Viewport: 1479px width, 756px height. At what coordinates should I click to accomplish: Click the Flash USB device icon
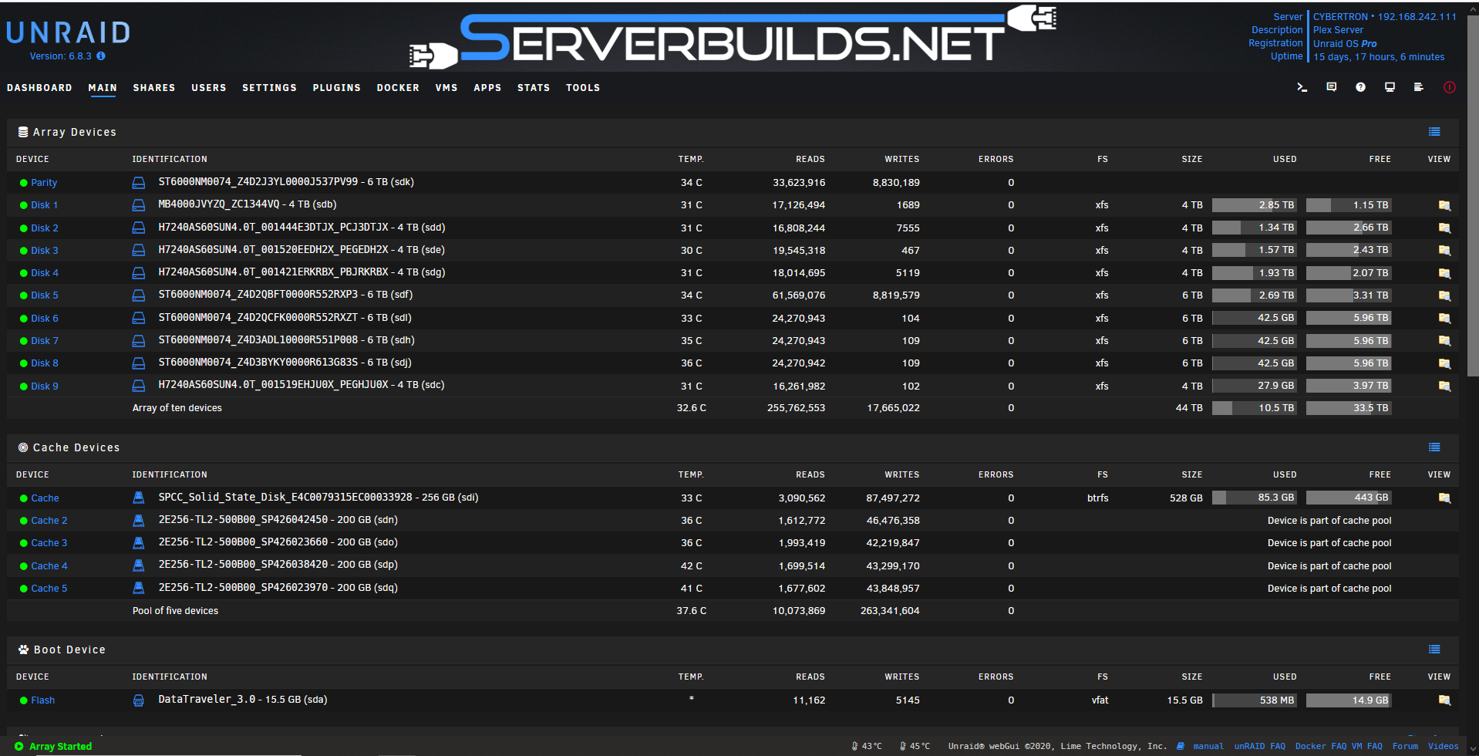point(139,700)
